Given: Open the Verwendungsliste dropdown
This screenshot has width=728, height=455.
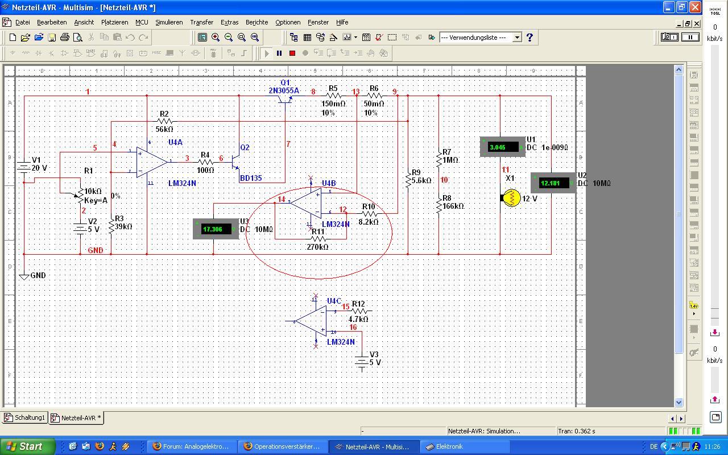Looking at the screenshot, I should tap(517, 38).
